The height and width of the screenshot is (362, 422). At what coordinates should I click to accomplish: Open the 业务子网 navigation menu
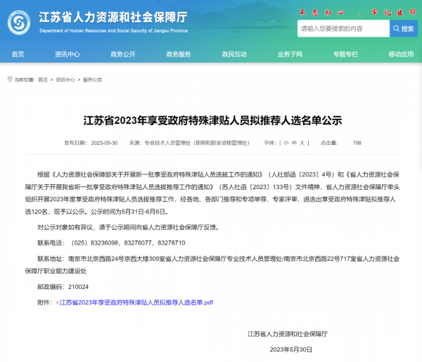(290, 54)
